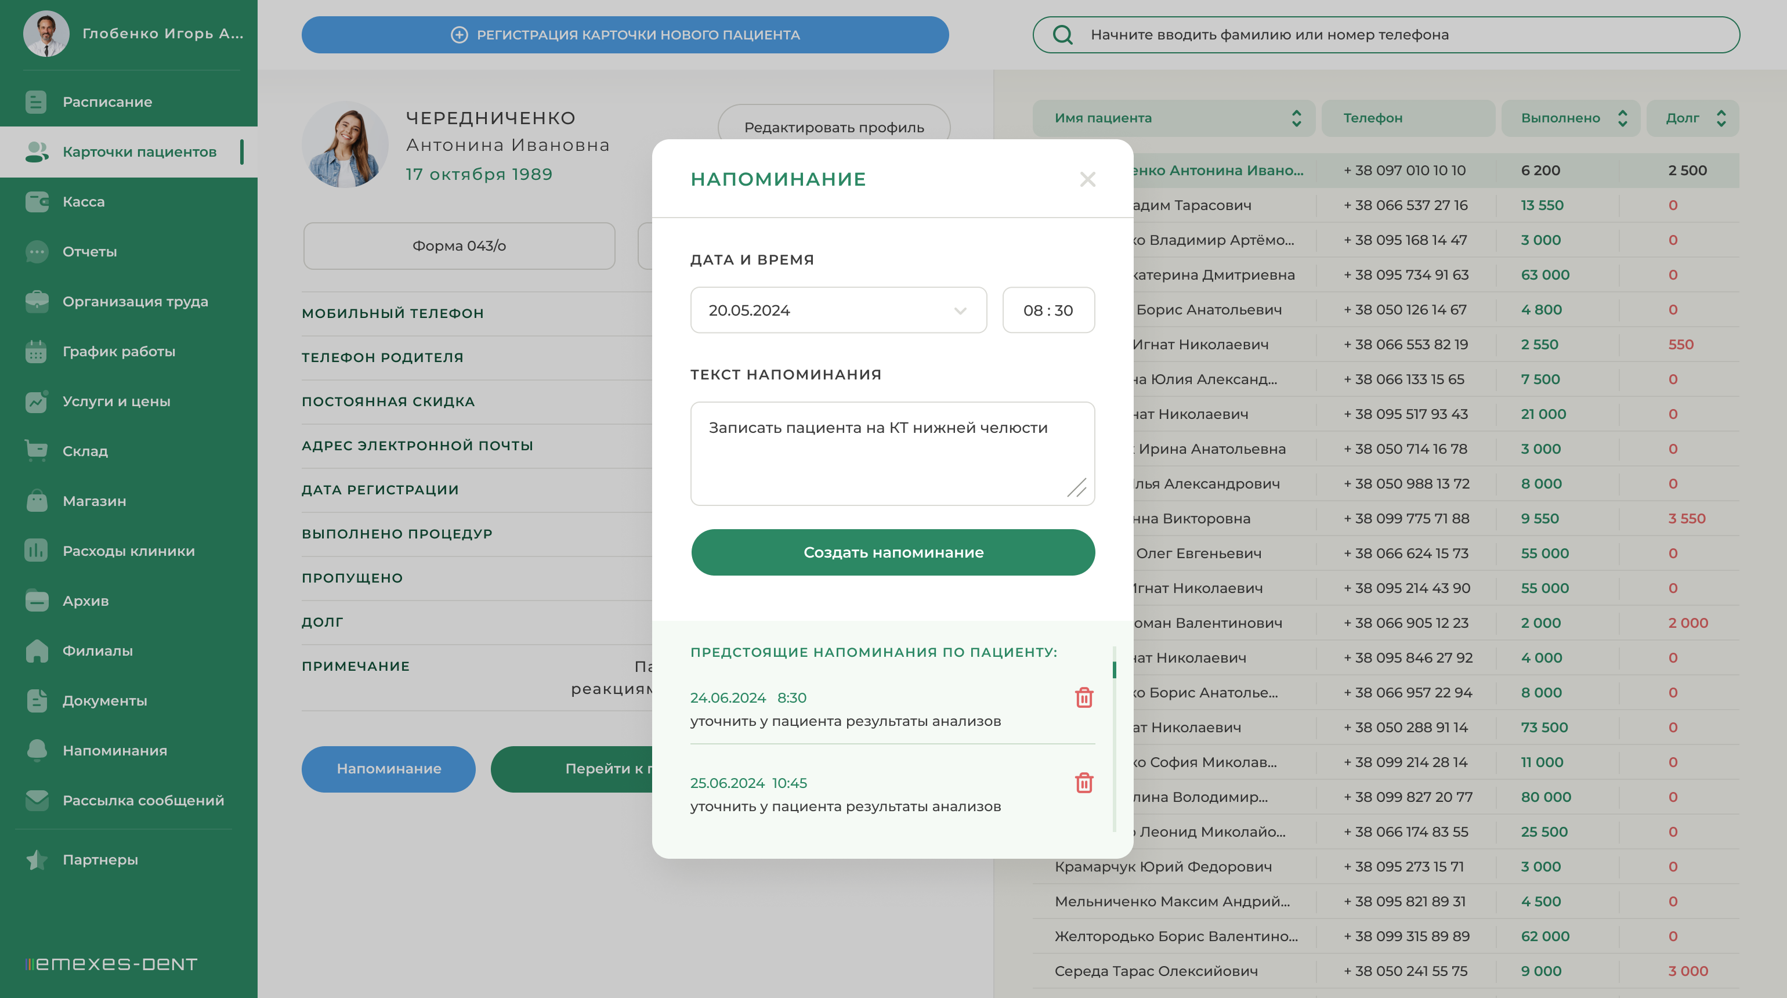Image resolution: width=1787 pixels, height=998 pixels.
Task: Click phone + 38 097 010 10 10
Action: 1404,171
